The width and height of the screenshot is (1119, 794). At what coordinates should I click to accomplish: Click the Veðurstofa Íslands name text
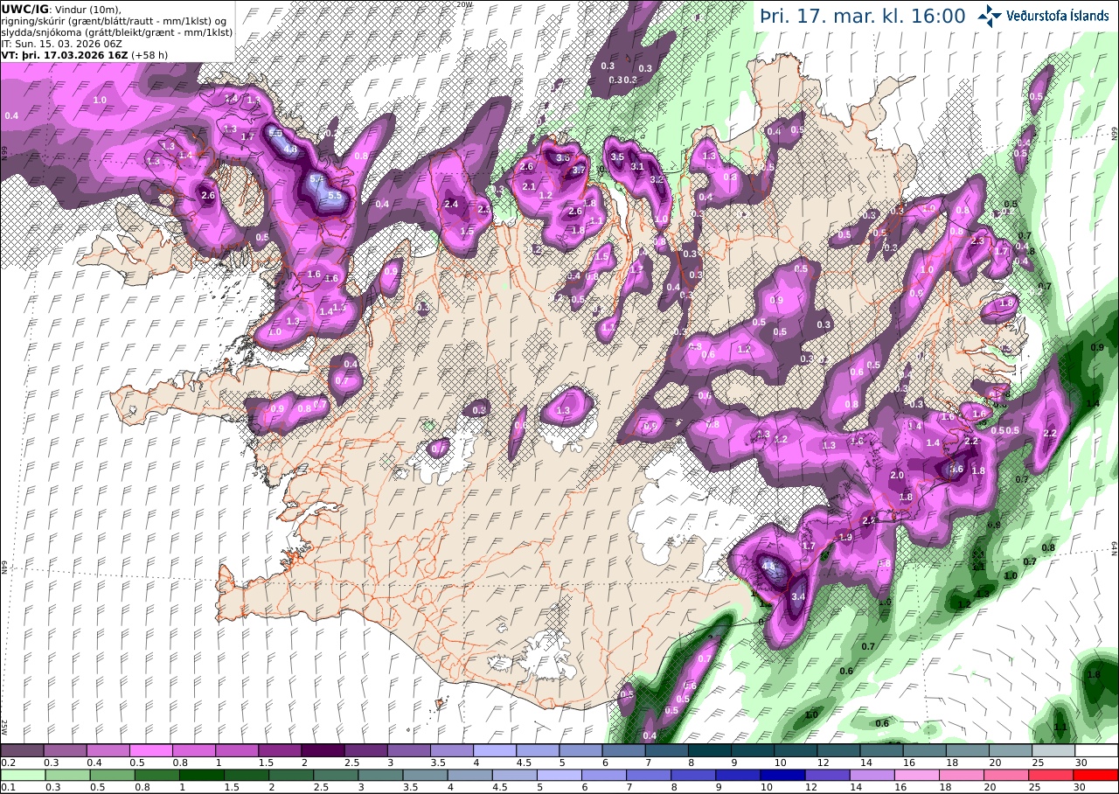point(1057,15)
